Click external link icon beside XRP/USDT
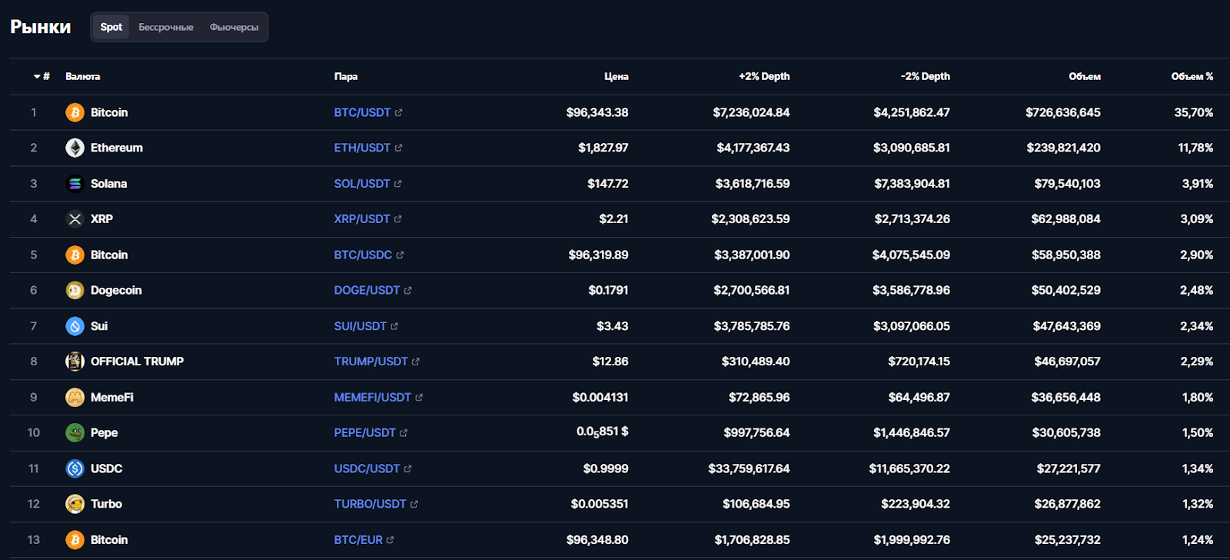 (397, 219)
